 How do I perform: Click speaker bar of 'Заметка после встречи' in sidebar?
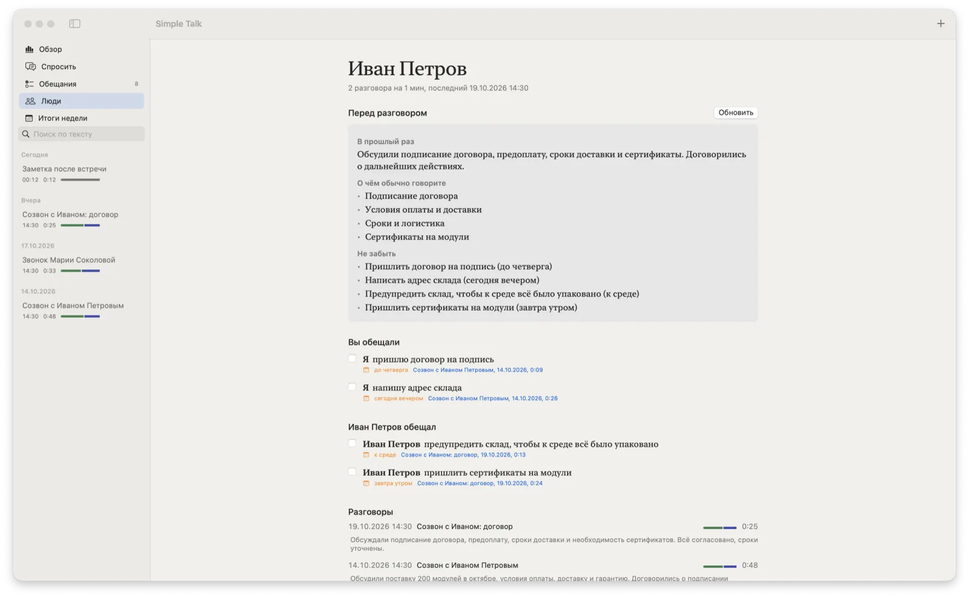[x=80, y=180]
